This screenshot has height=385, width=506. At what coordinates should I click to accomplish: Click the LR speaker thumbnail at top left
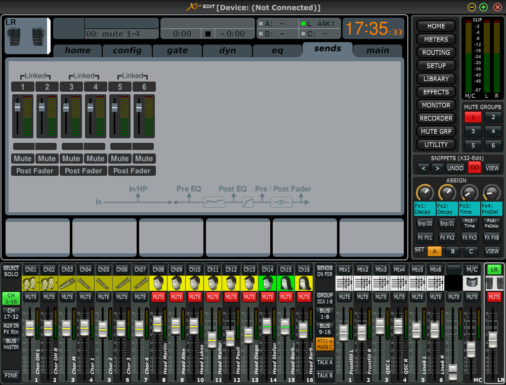coord(26,35)
